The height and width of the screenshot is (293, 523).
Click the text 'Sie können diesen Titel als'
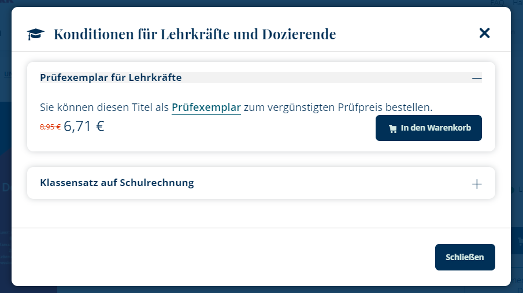[x=104, y=107]
